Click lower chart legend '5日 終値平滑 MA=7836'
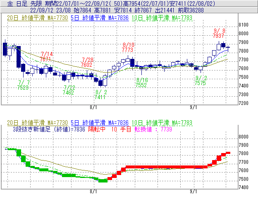Screen dimensions: 258x197 [100, 123]
